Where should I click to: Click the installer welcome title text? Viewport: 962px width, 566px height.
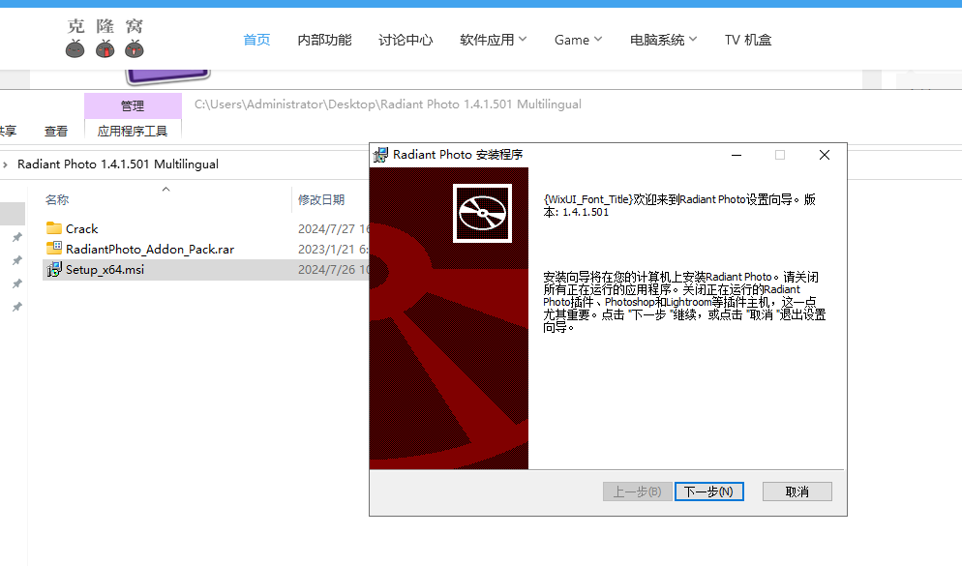pyautogui.click(x=679, y=205)
